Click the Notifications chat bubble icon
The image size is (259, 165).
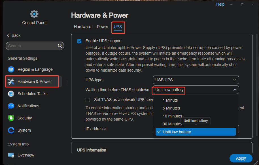click(11, 106)
